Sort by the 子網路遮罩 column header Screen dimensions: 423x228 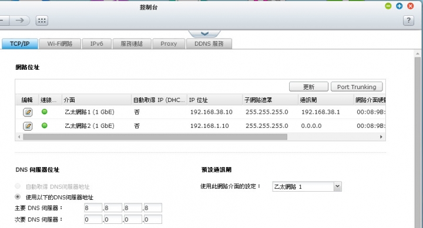tap(270, 100)
